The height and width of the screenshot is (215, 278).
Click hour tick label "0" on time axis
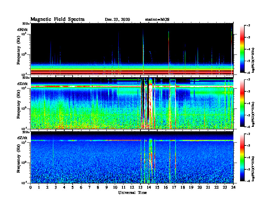(x=31, y=188)
